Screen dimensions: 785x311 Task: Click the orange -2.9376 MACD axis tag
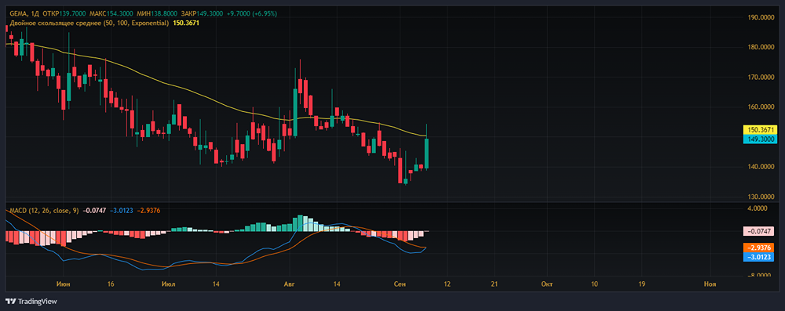[x=759, y=248]
